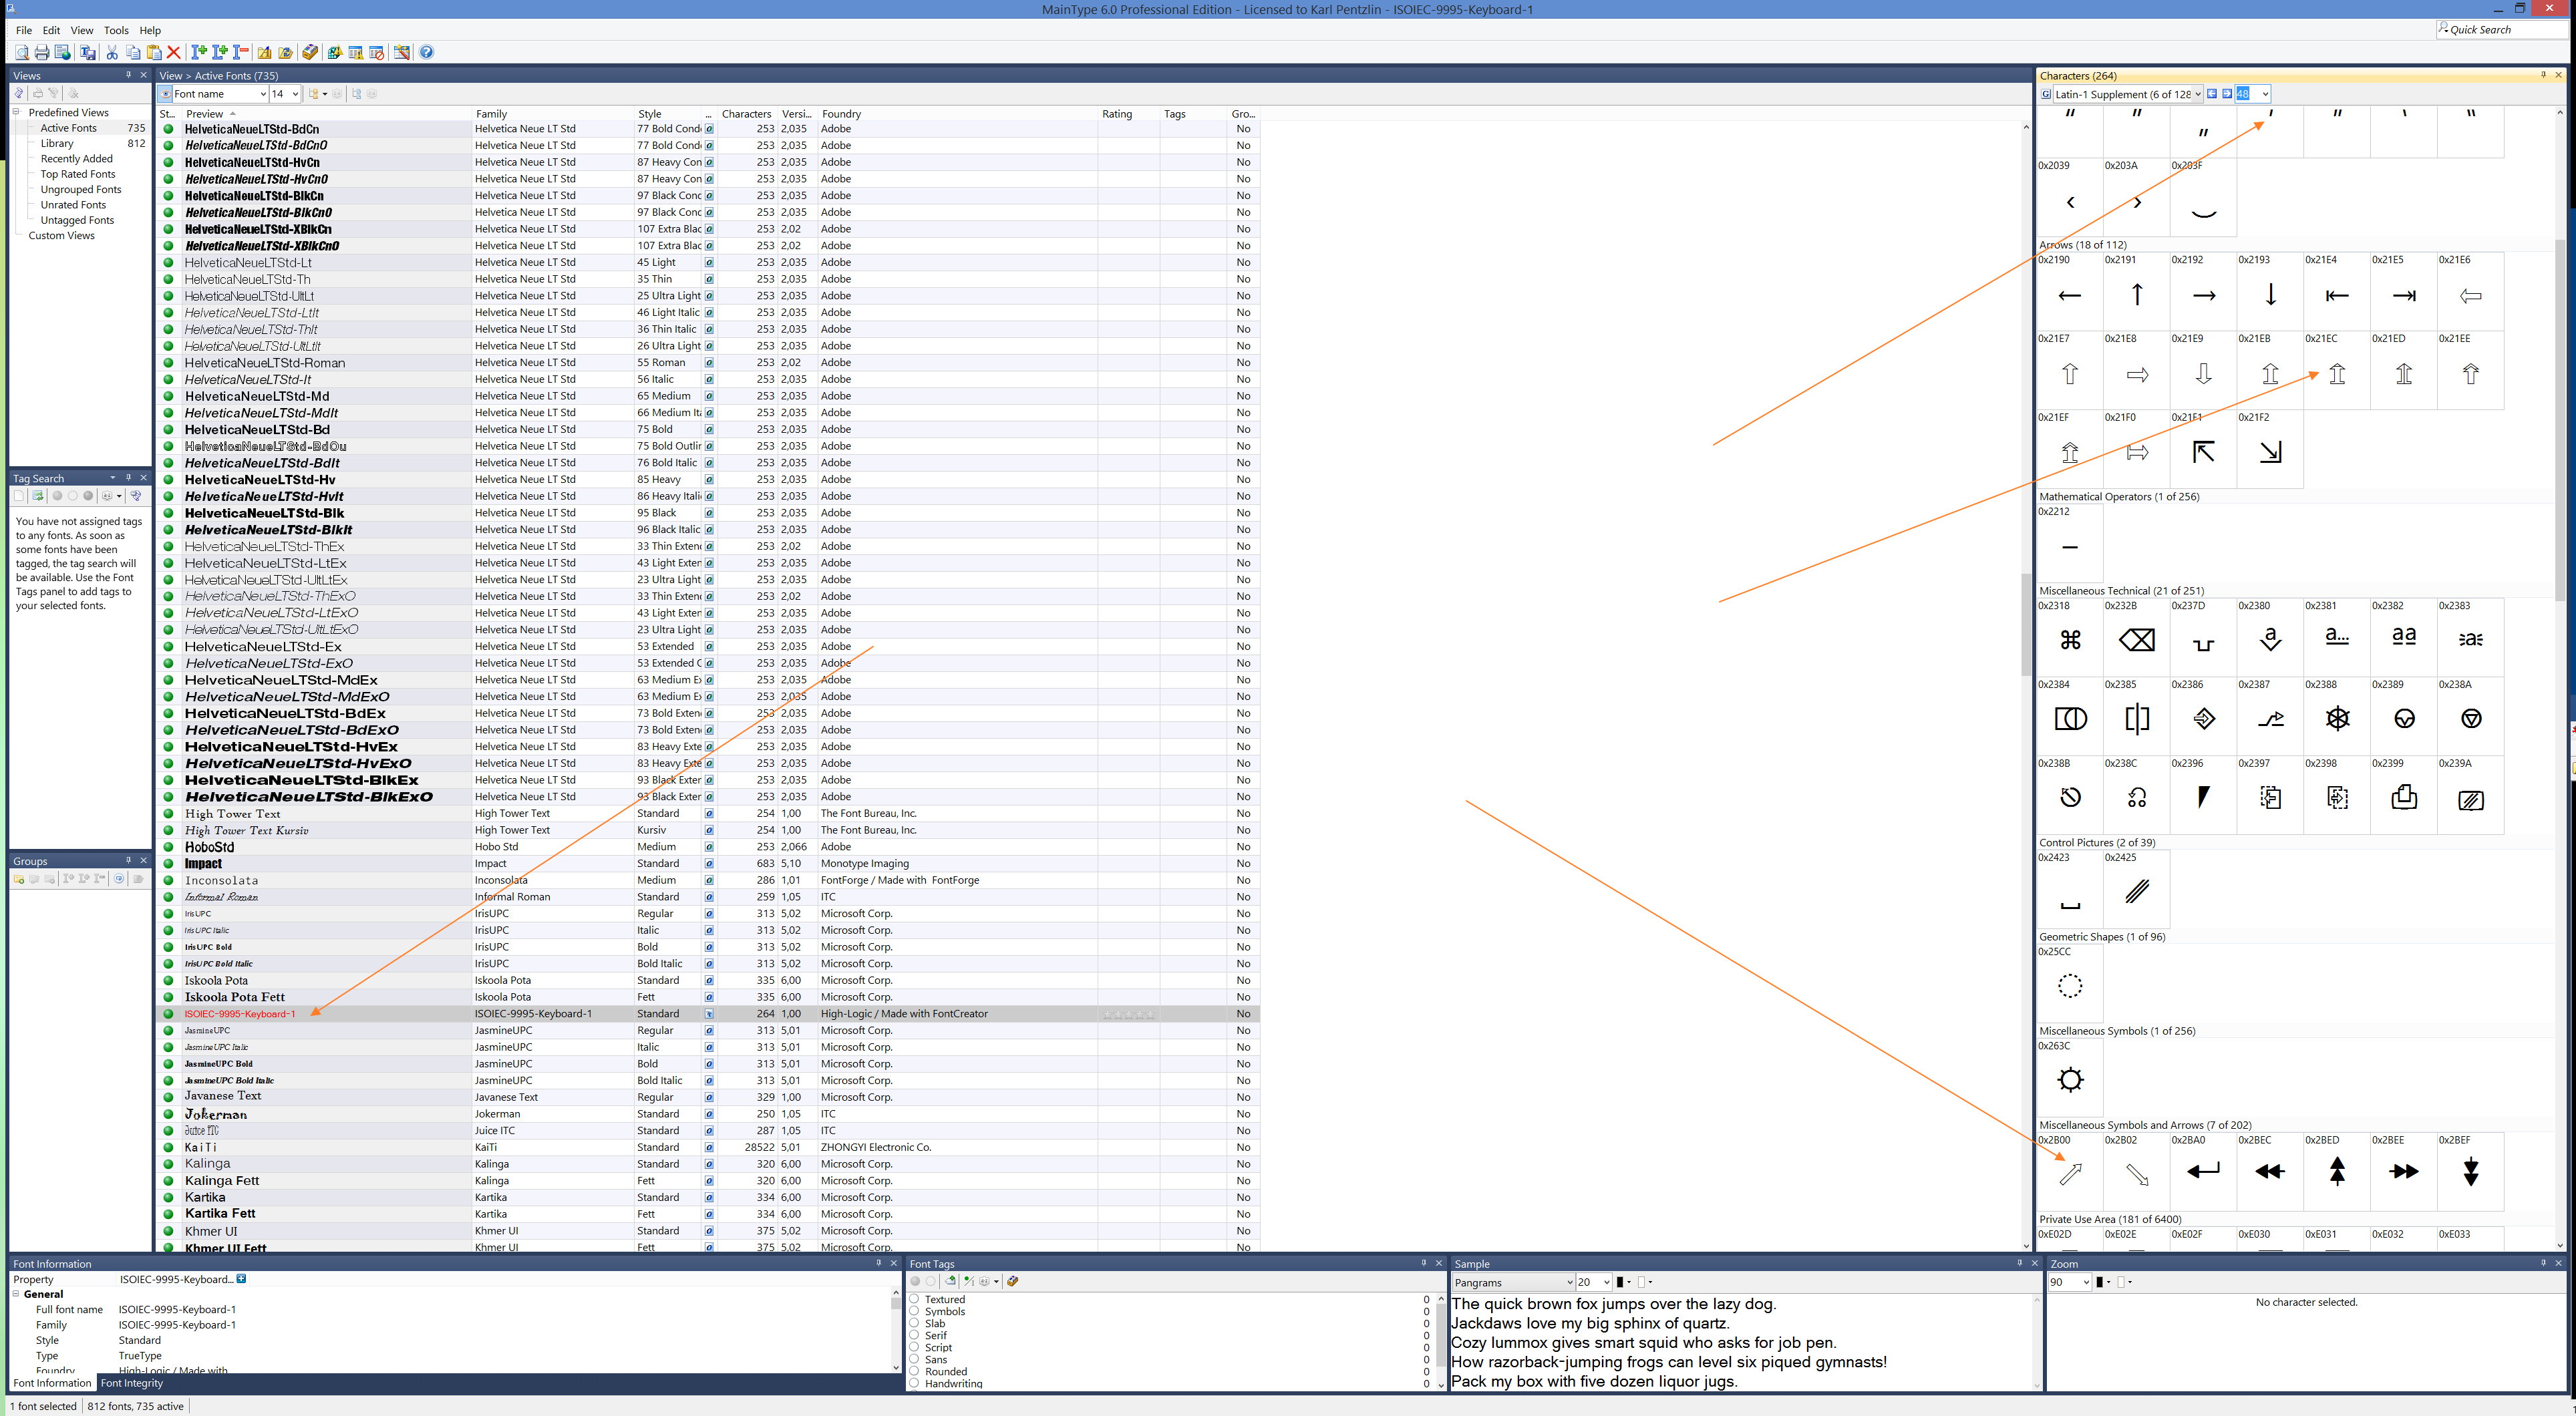Image resolution: width=2576 pixels, height=1416 pixels.
Task: Select the Command key glyph 0x2318
Action: pos(2070,639)
